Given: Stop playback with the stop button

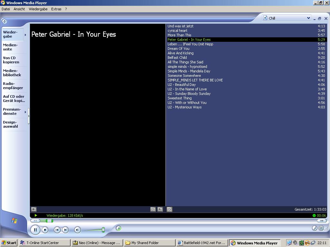Looking at the screenshot, I should click(x=45, y=230).
